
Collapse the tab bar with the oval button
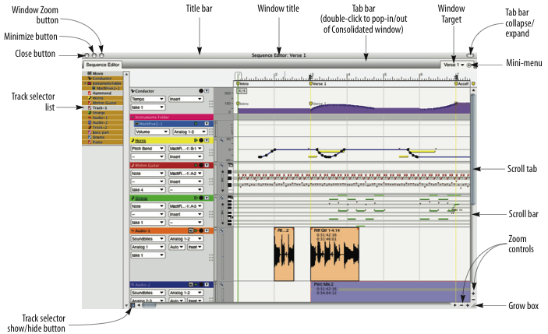(x=470, y=55)
